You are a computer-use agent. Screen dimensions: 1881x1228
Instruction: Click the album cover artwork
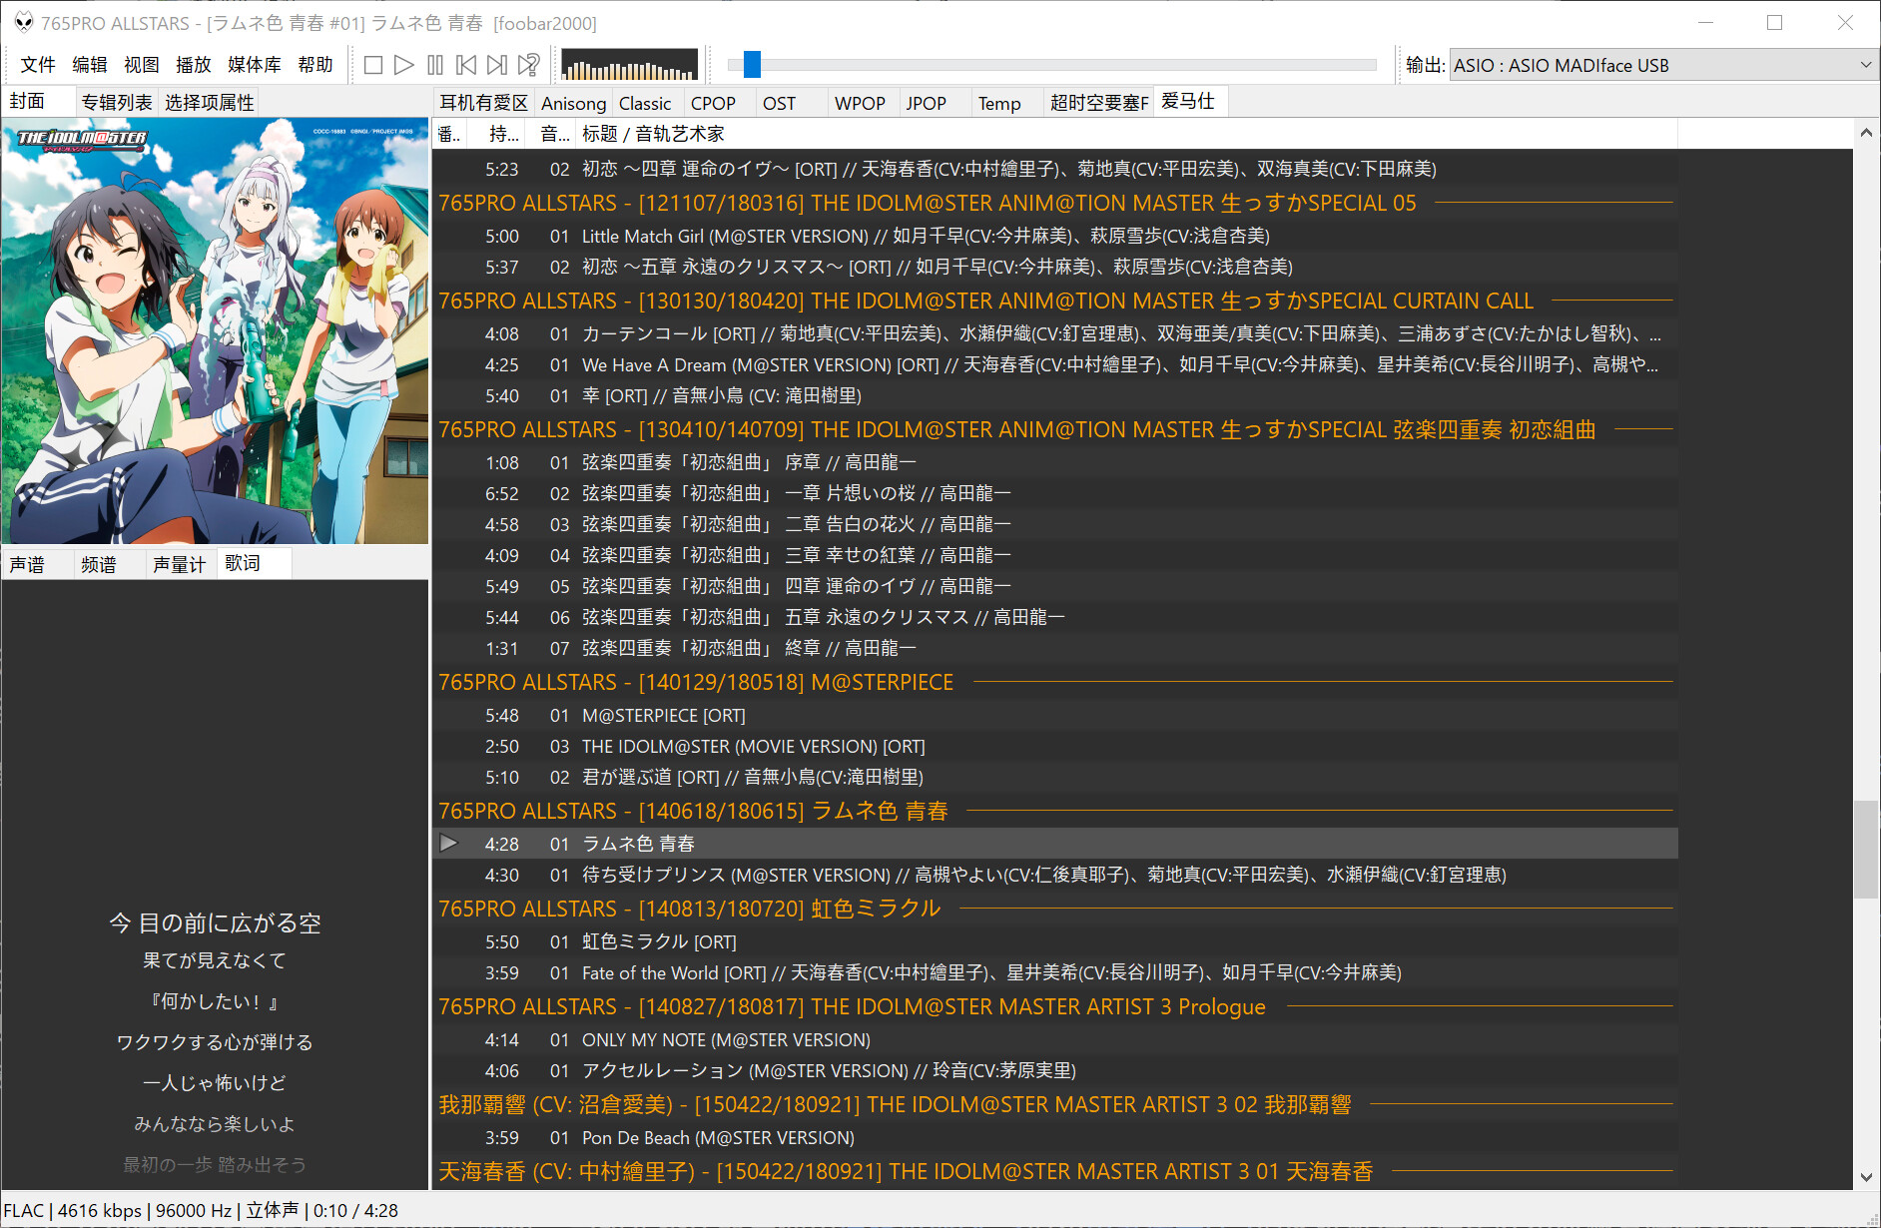216,331
